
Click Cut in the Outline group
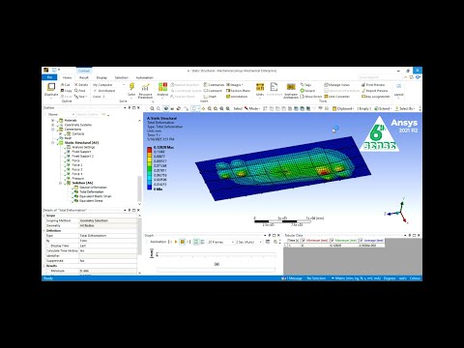[x=66, y=85]
